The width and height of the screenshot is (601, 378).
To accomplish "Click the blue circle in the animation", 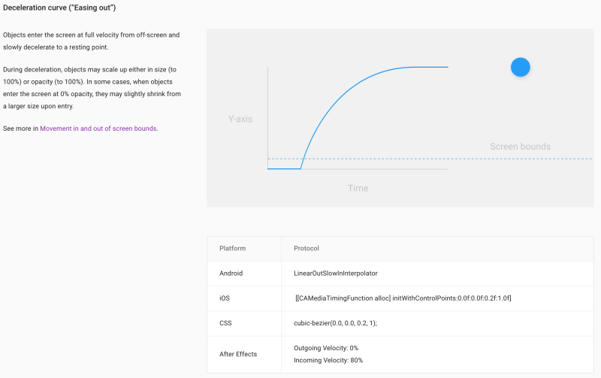I will 520,67.
